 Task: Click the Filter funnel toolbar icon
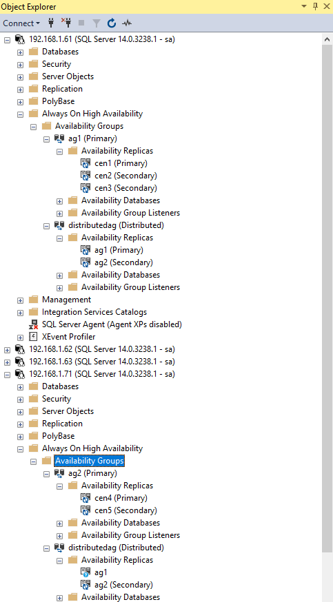point(96,23)
